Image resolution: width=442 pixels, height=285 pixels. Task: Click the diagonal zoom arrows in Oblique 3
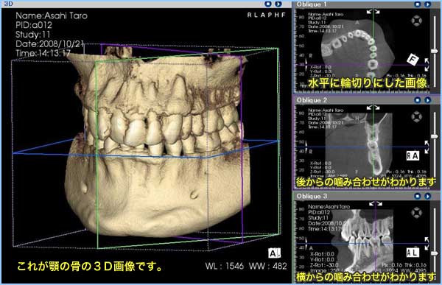[427, 243]
